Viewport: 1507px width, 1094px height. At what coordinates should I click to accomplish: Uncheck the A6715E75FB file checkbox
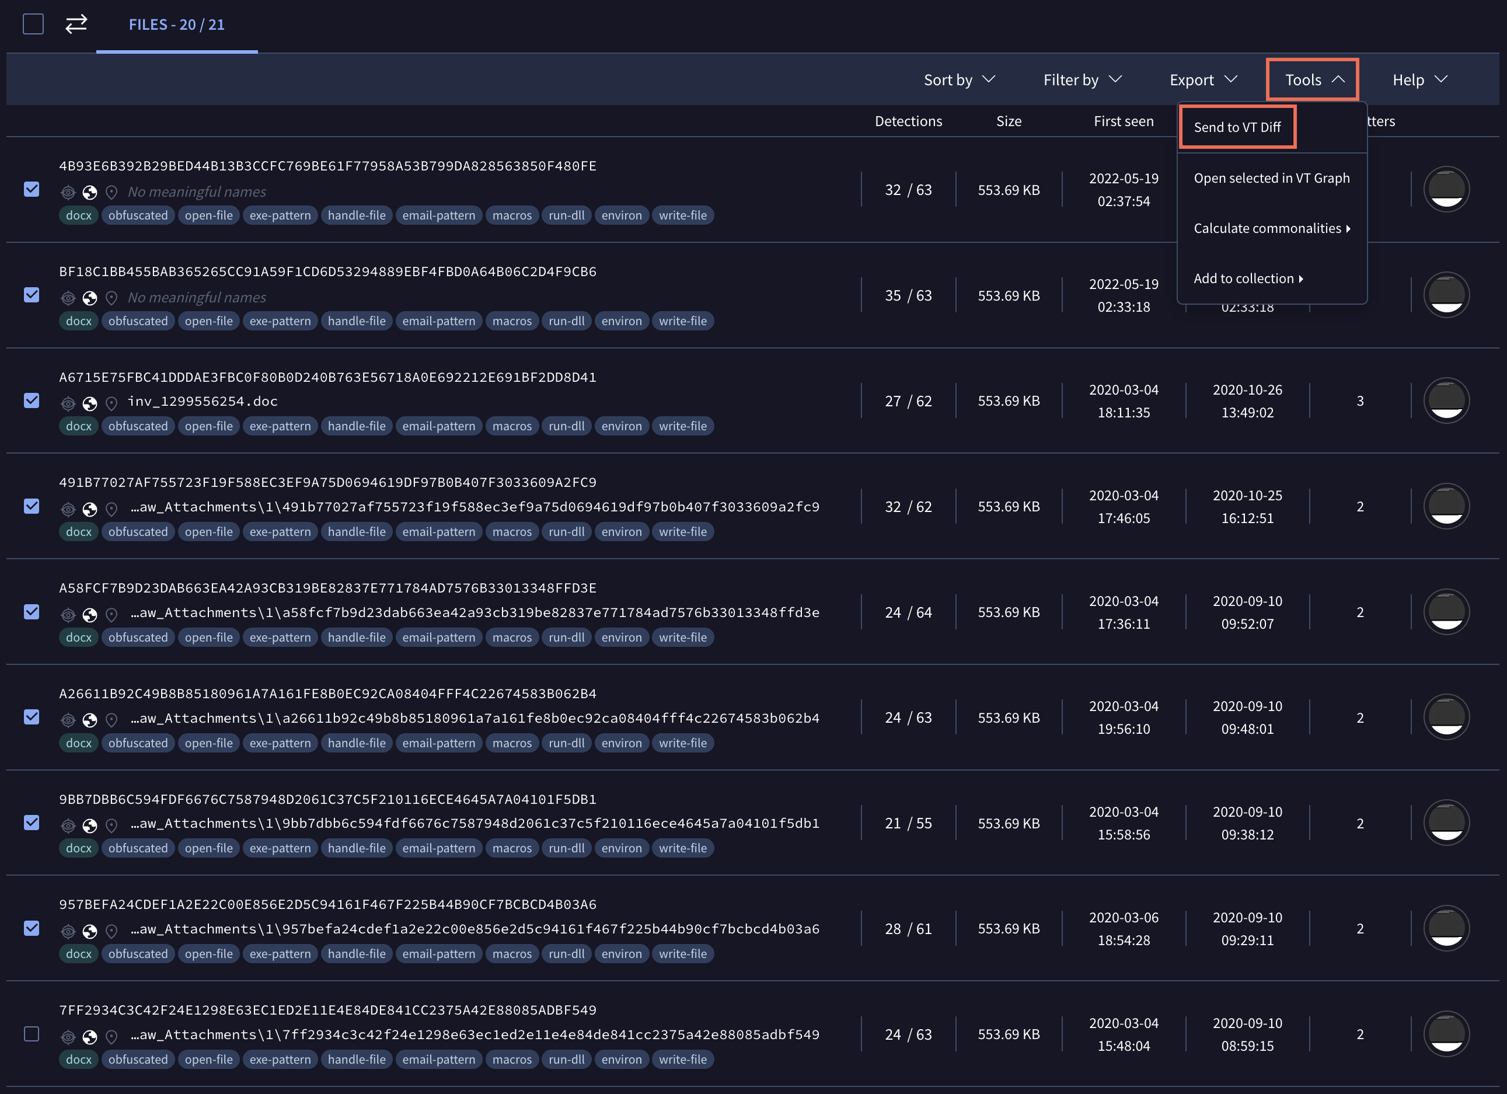[32, 400]
